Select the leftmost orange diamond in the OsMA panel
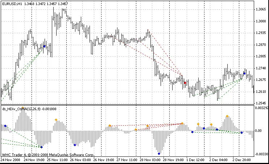This screenshot has width=269, height=164. pyautogui.click(x=56, y=120)
